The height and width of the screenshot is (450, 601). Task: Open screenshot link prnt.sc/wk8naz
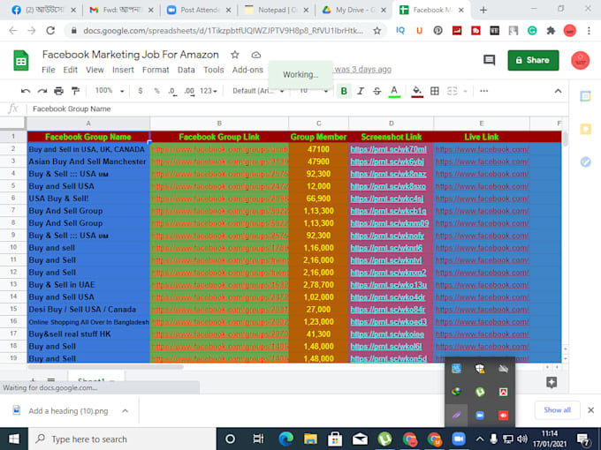[x=388, y=174]
